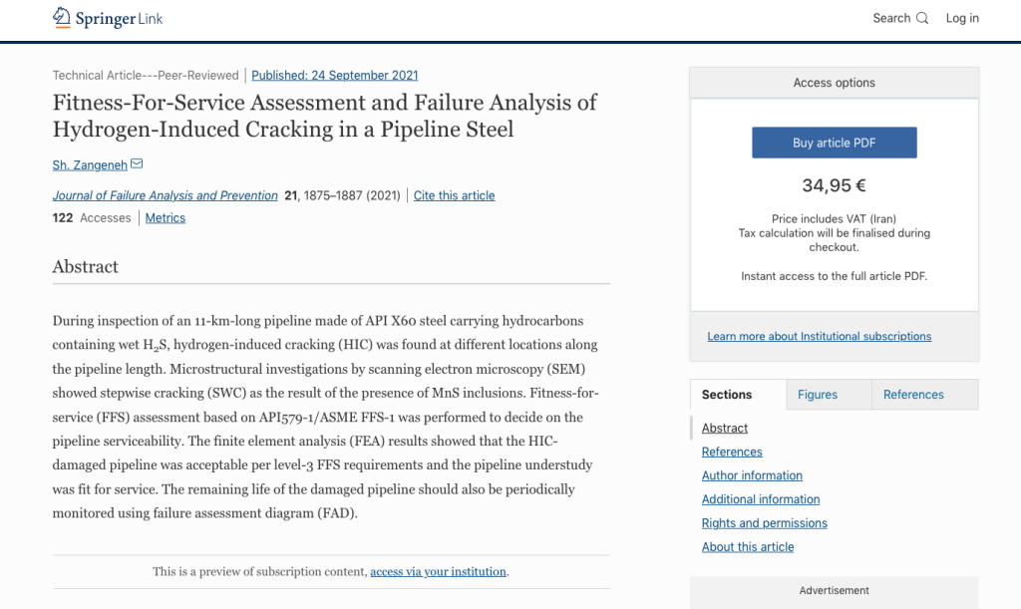Viewport: 1021px width, 609px height.
Task: Switch to the References tab
Action: (913, 395)
